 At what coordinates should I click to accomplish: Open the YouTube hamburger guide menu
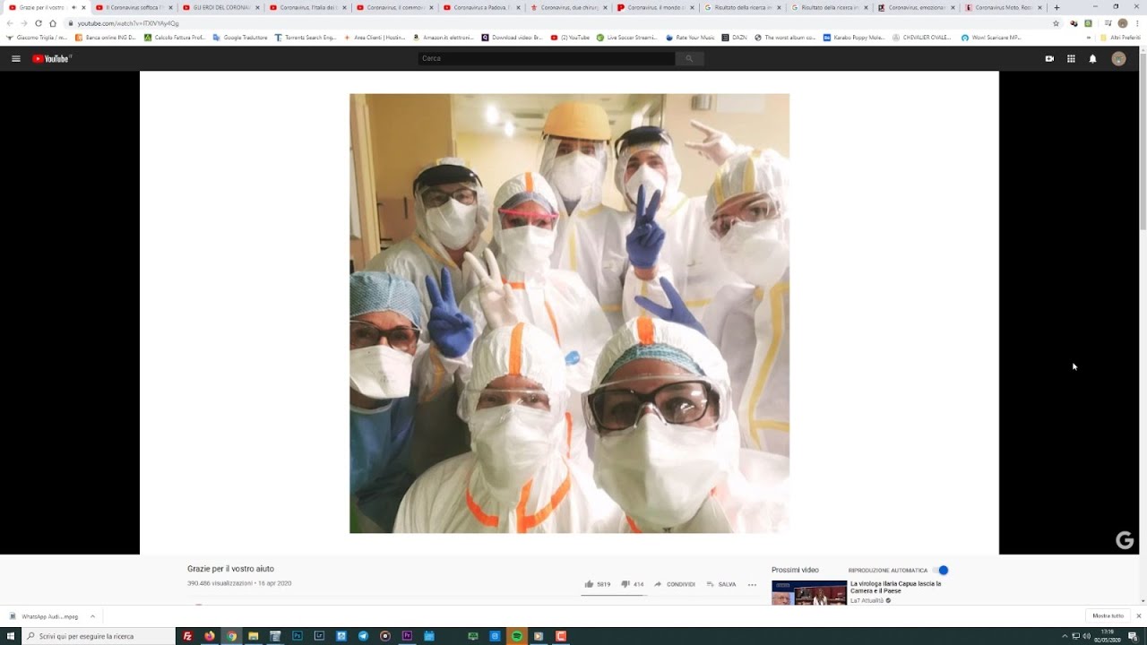coord(15,58)
